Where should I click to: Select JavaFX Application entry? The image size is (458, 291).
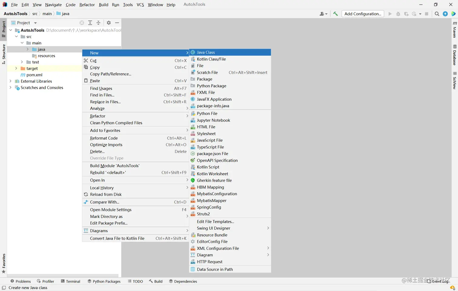pos(230,99)
